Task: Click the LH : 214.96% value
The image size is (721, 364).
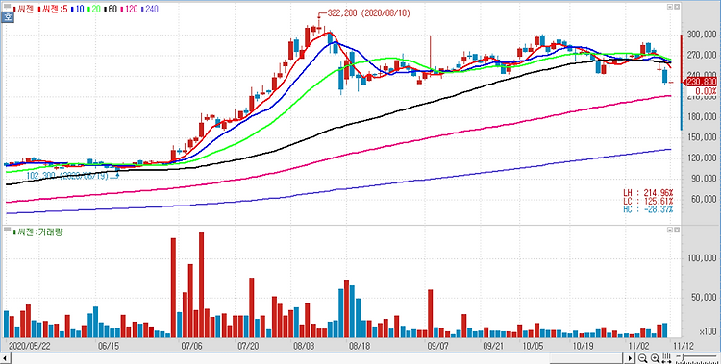Action: coord(648,193)
